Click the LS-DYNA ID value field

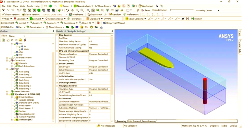pyautogui.click(x=100, y=92)
